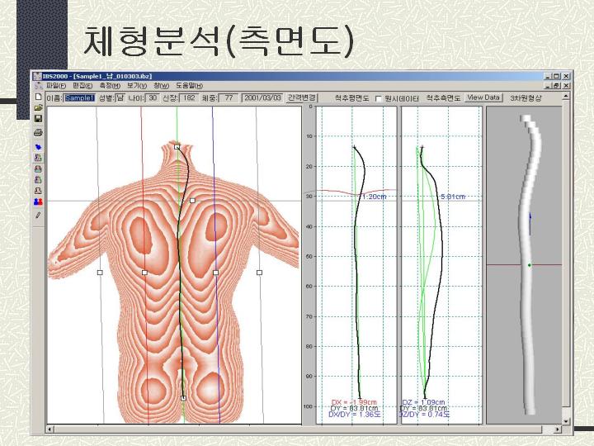Screen dimensions: 594x446
Task: Click the square handle on the red vertical line
Action: (144, 273)
